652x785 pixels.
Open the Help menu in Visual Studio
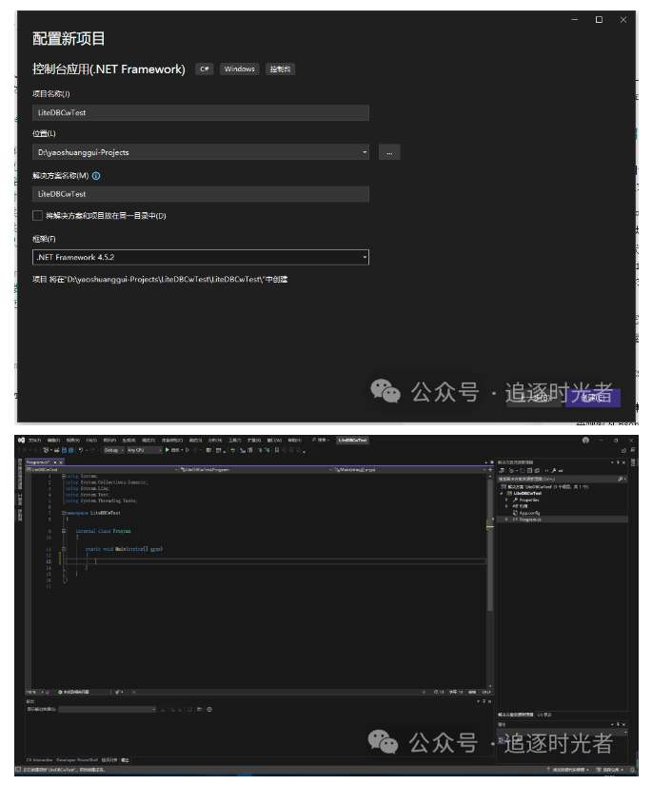(x=294, y=440)
